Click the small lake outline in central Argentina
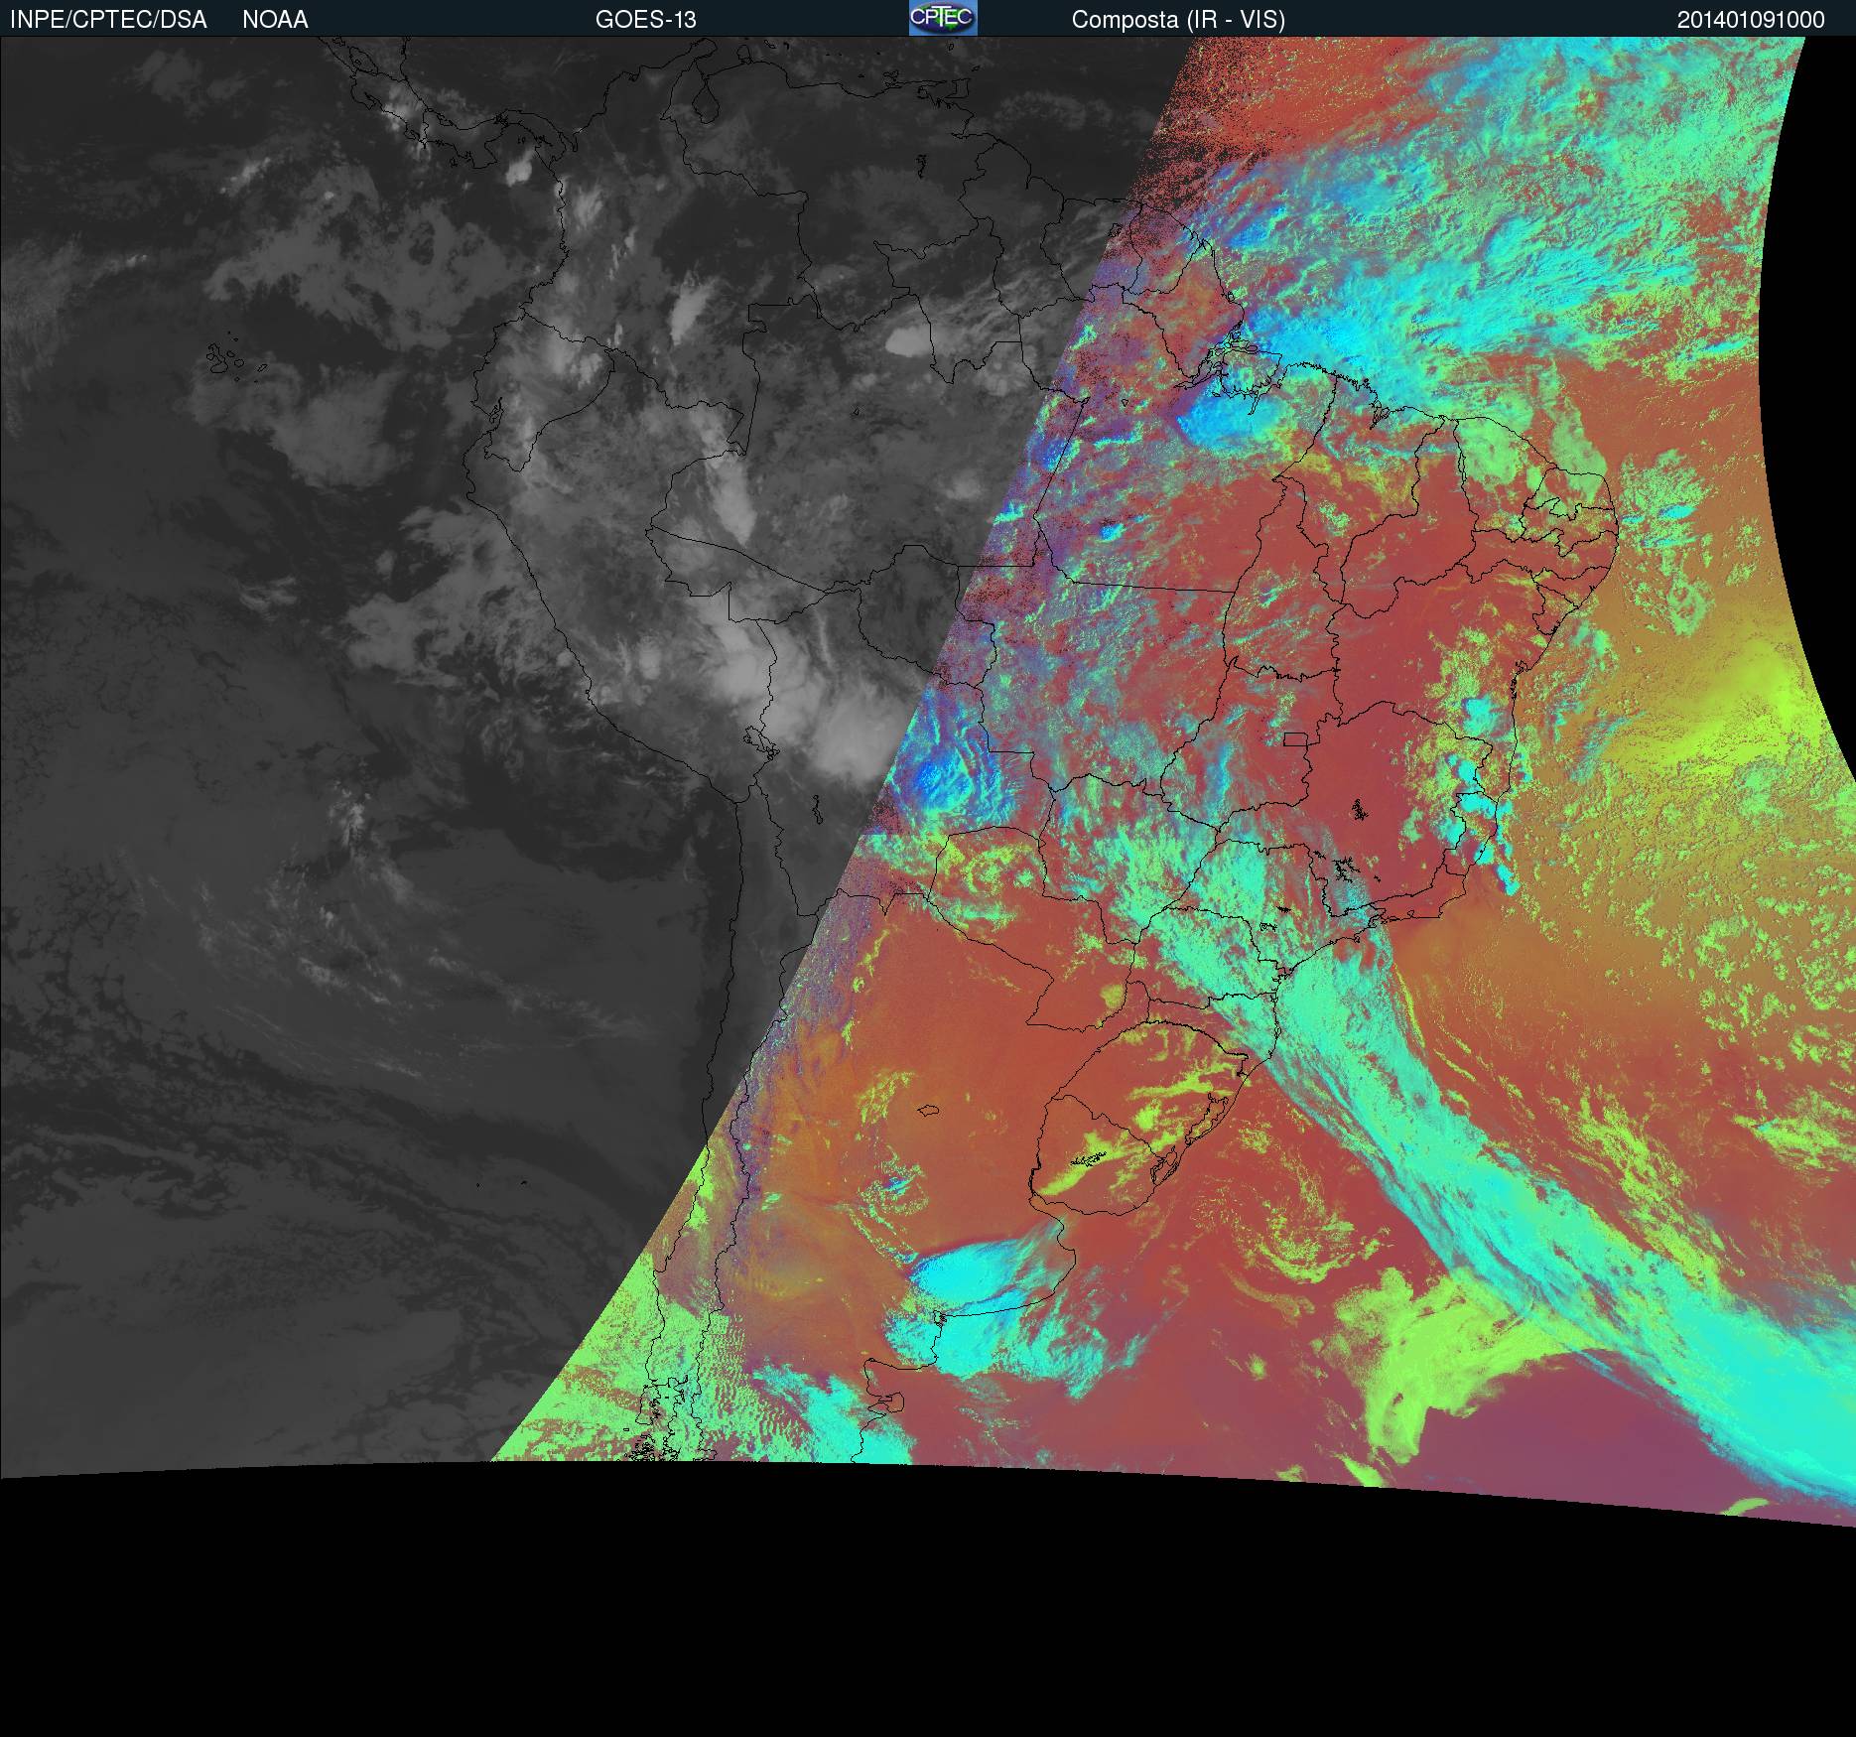 929,1111
